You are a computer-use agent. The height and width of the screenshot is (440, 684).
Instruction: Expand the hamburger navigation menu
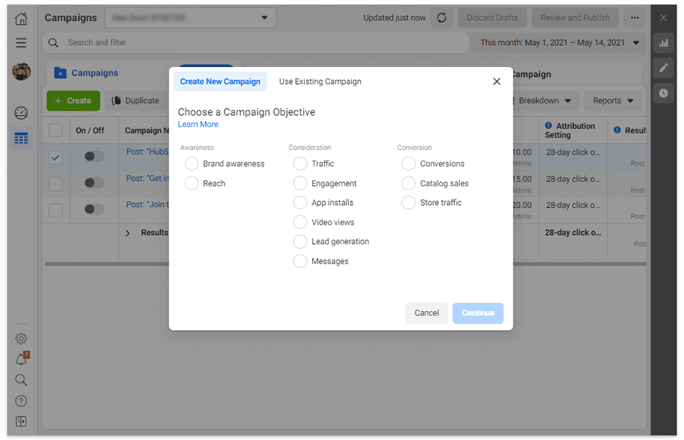(20, 42)
